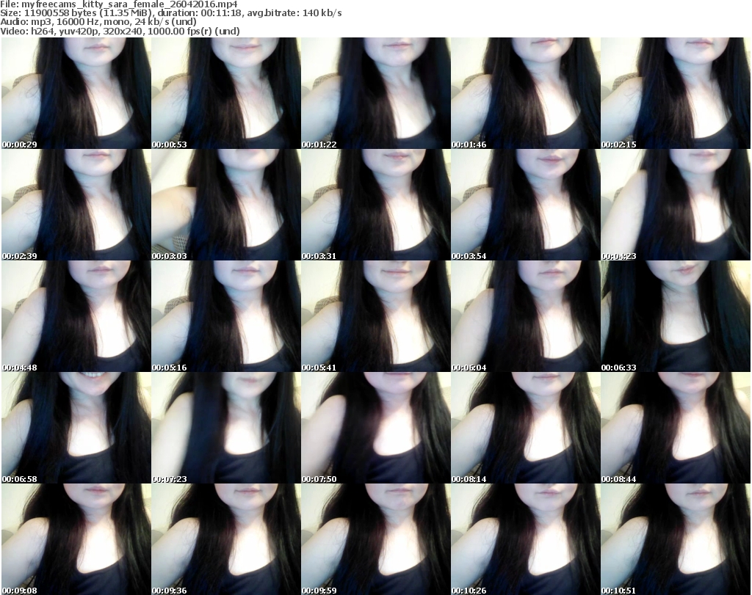Screen dimensions: 752x595
Task: Select the thumbnail stamped 00:07:50
Action: click(x=375, y=428)
